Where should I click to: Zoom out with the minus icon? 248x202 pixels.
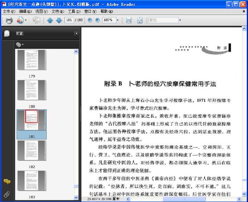(x=90, y=20)
